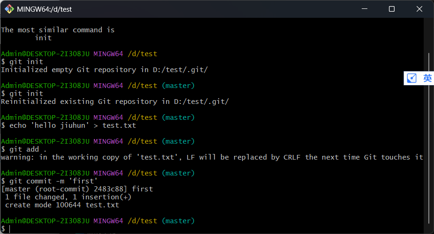Maximize the MINGW64 terminal window
The image size is (434, 234).
pos(392,9)
